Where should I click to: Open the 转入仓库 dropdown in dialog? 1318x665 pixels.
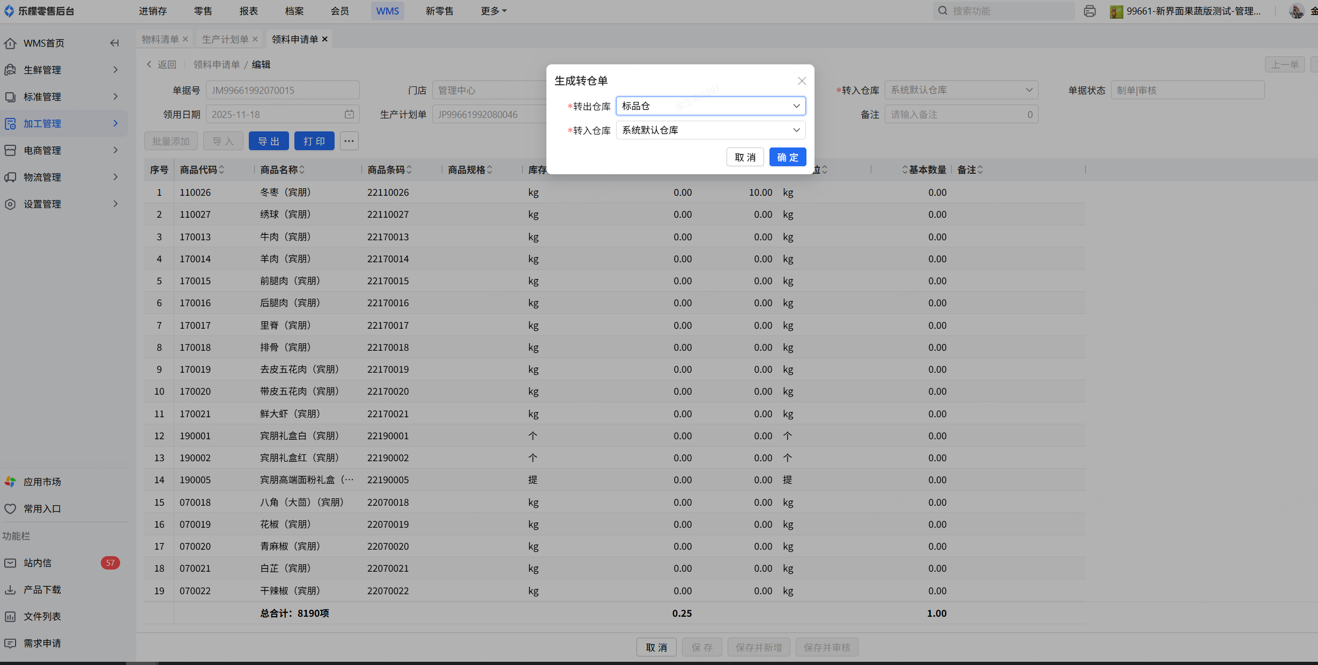[x=710, y=130]
